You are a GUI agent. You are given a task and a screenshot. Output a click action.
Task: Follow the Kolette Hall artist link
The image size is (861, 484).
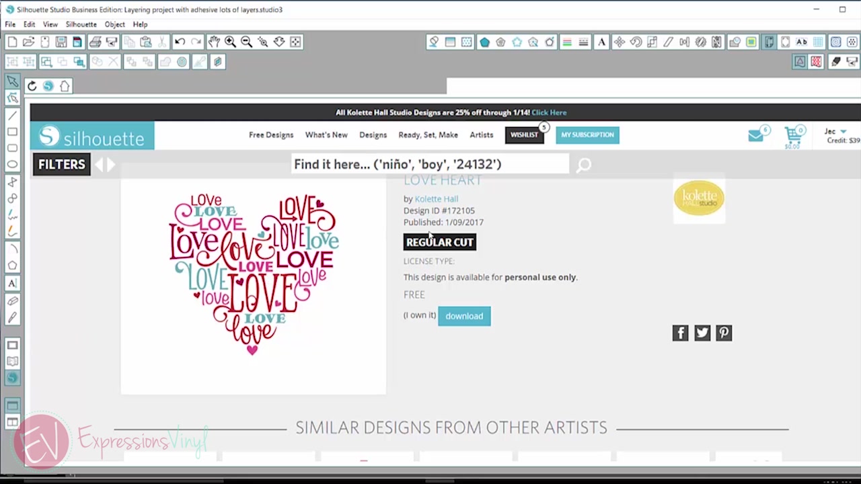(437, 199)
